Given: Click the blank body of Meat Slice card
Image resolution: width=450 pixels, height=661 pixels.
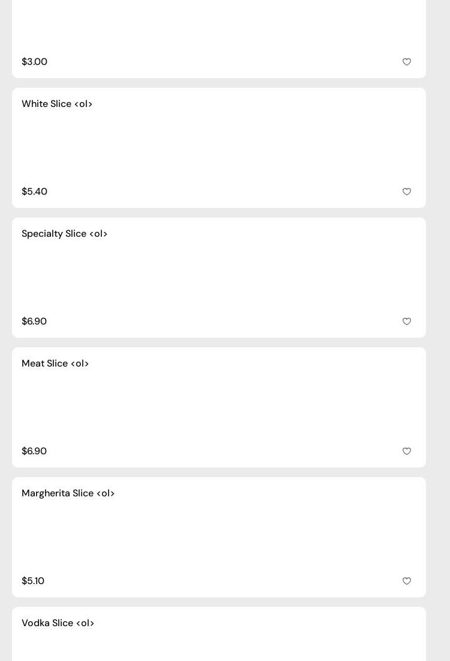Looking at the screenshot, I should 219,407.
